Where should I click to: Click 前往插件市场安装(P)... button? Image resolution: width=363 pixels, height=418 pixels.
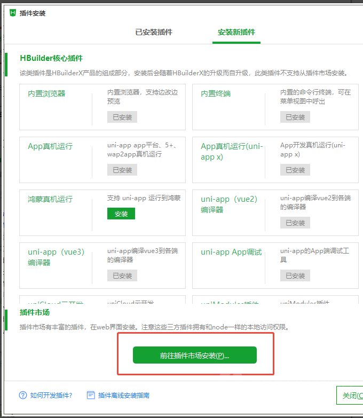[x=194, y=355]
